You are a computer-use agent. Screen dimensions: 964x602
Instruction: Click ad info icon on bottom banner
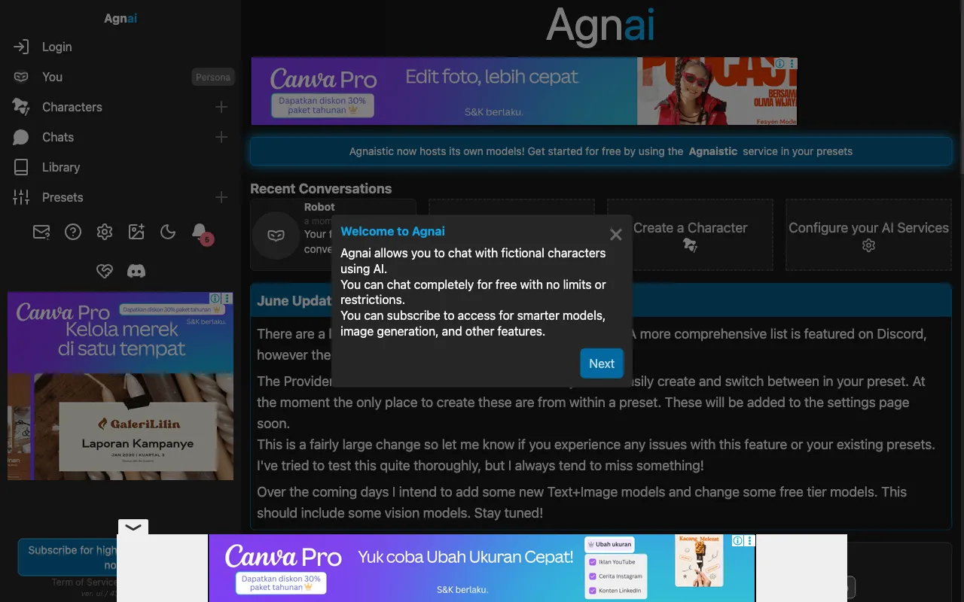738,540
